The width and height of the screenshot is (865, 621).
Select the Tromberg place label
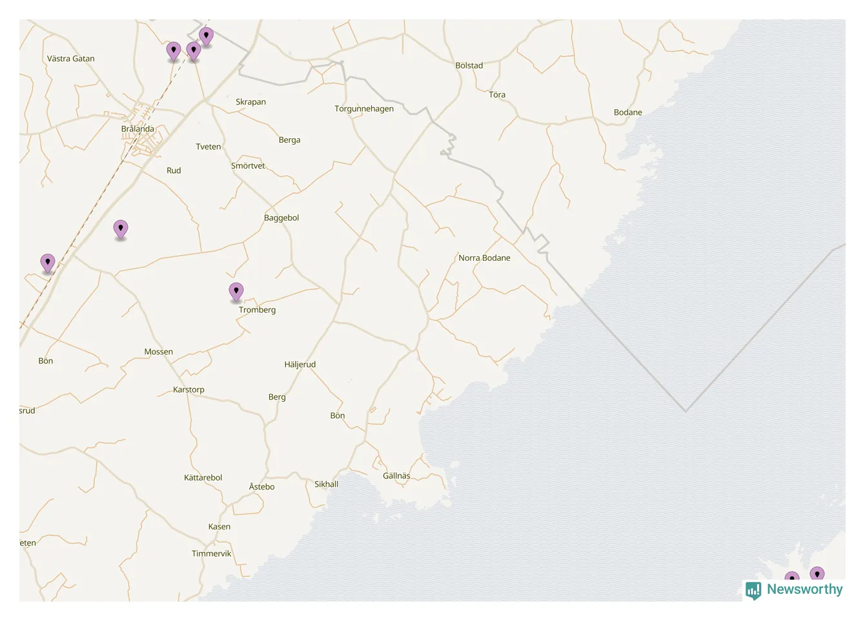click(x=257, y=310)
